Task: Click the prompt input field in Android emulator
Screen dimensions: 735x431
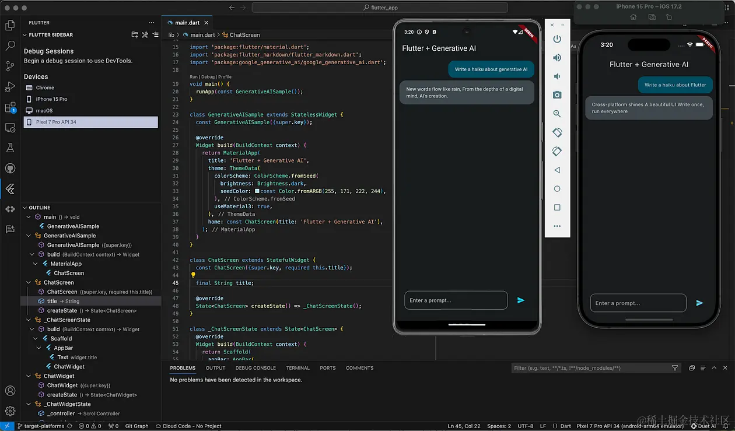Action: click(456, 300)
